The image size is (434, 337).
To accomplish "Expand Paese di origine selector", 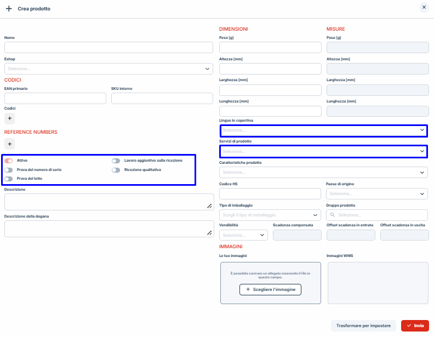I will (x=377, y=194).
